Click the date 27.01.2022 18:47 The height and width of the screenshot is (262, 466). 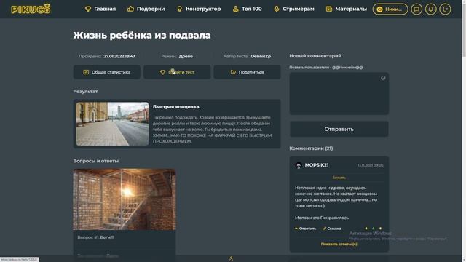tap(119, 56)
